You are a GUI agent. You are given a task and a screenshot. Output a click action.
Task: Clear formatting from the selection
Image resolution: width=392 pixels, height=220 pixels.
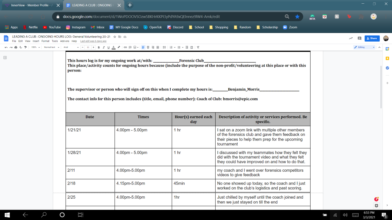coord(198,47)
